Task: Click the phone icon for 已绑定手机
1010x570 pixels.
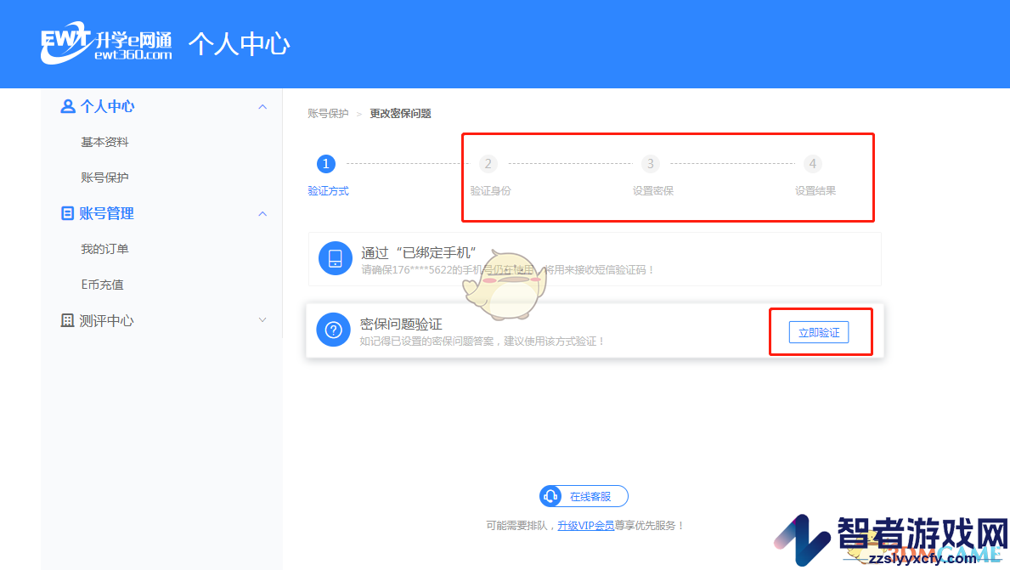Action: pyautogui.click(x=335, y=258)
